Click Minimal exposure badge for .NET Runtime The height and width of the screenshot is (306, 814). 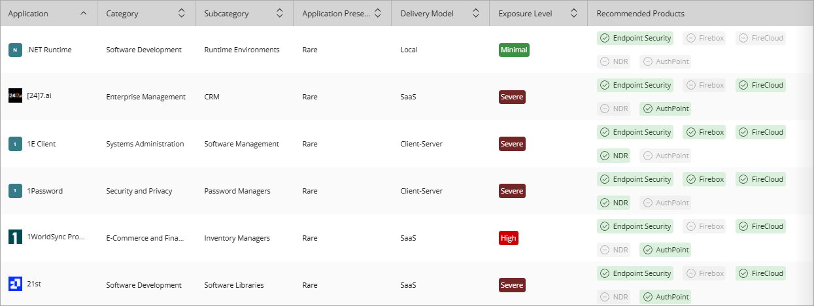tap(514, 50)
